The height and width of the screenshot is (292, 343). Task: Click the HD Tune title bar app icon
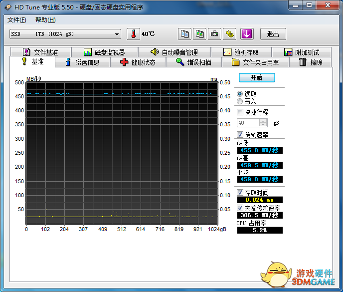pos(8,7)
